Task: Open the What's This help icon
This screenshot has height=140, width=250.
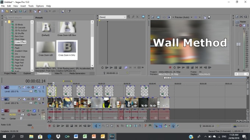Action: click(x=69, y=11)
